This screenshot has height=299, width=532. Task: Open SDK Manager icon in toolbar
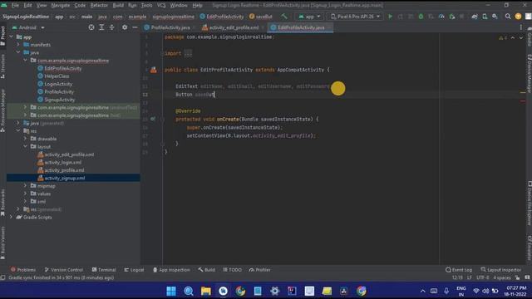pos(495,17)
